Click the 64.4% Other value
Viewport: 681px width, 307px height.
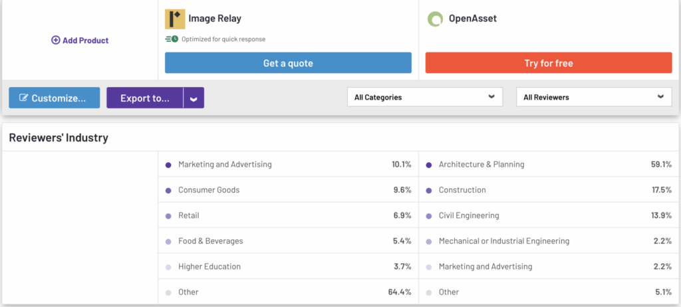pyautogui.click(x=400, y=292)
